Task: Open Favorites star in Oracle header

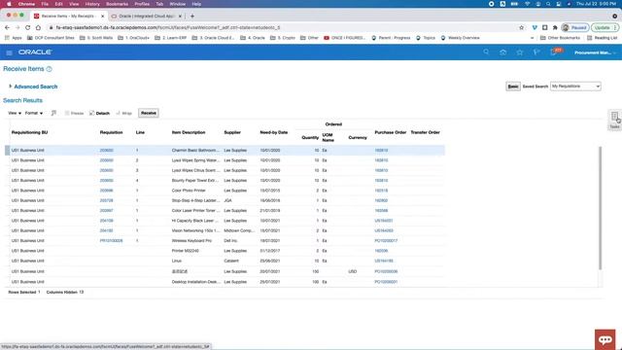Action: click(520, 52)
